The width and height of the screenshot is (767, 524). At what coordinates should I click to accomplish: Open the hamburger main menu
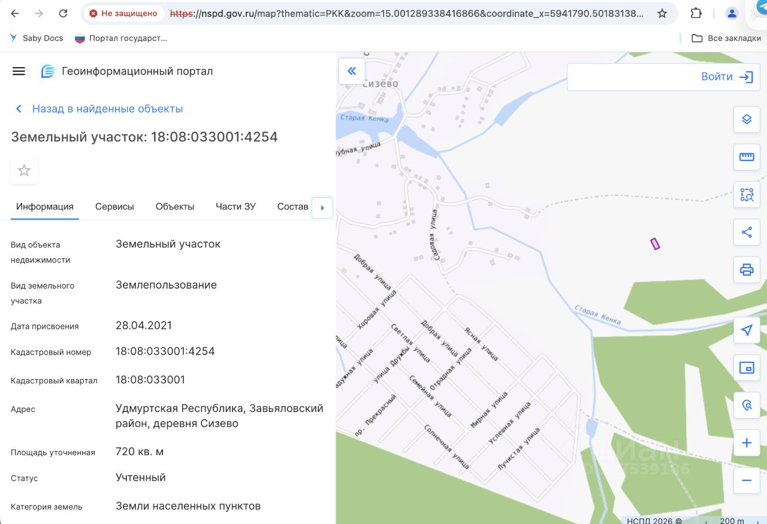pos(19,71)
